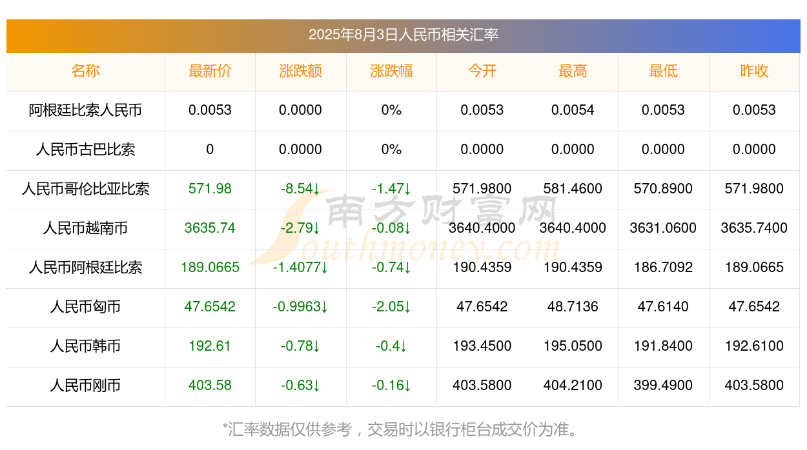807x450 pixels.
Task: Select the 人民币韩币 row name
Action: point(85,346)
